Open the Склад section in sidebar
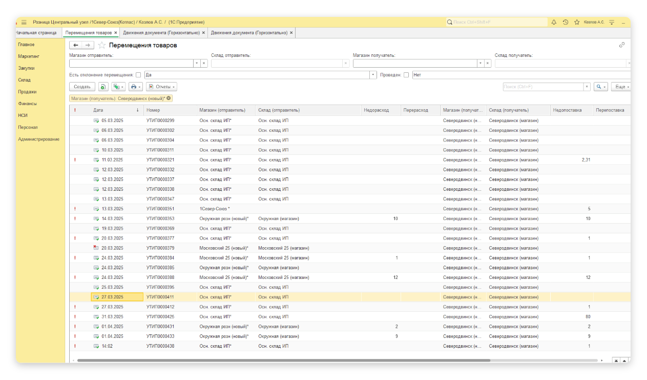 pos(25,80)
